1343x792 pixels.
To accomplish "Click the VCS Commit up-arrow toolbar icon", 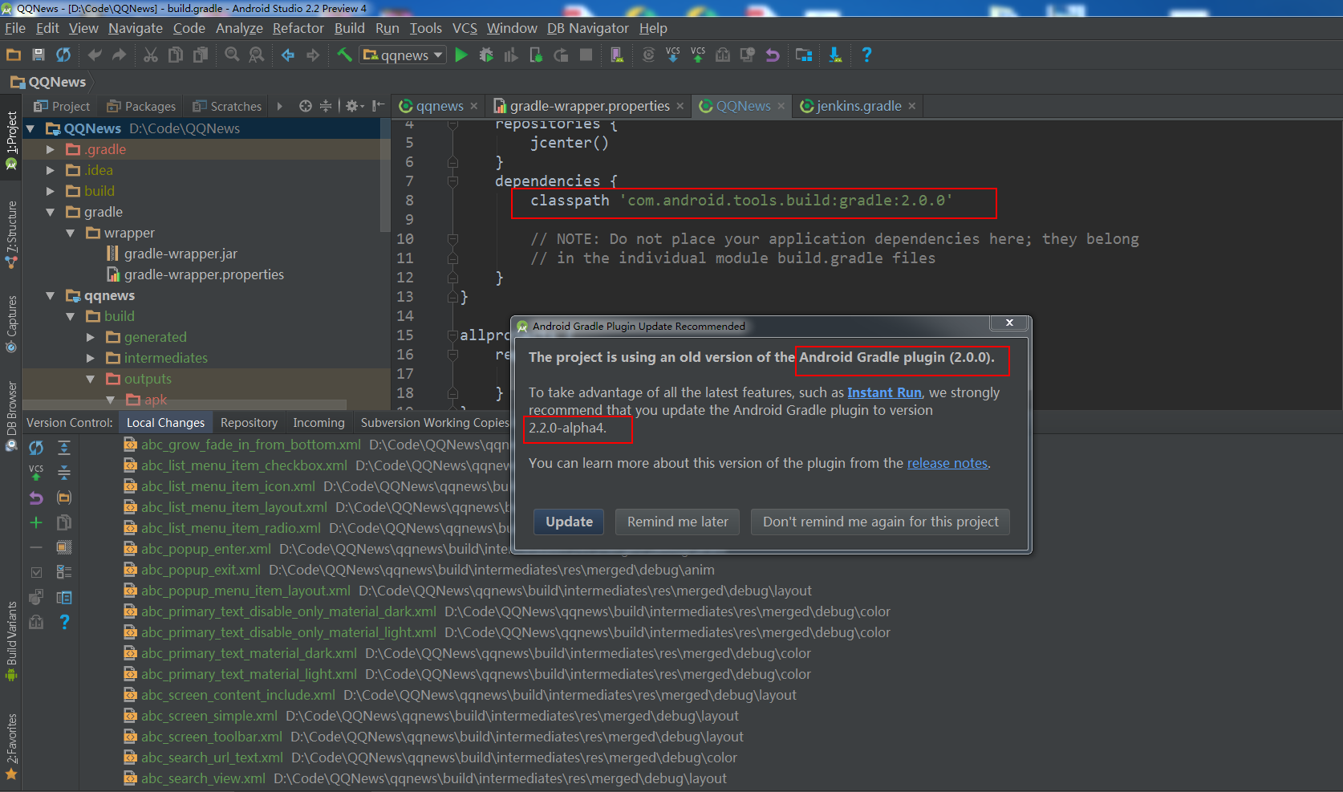I will coord(698,55).
